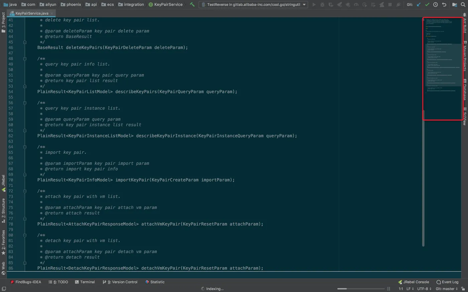
Task: Open Git history clock icon
Action: [x=436, y=5]
